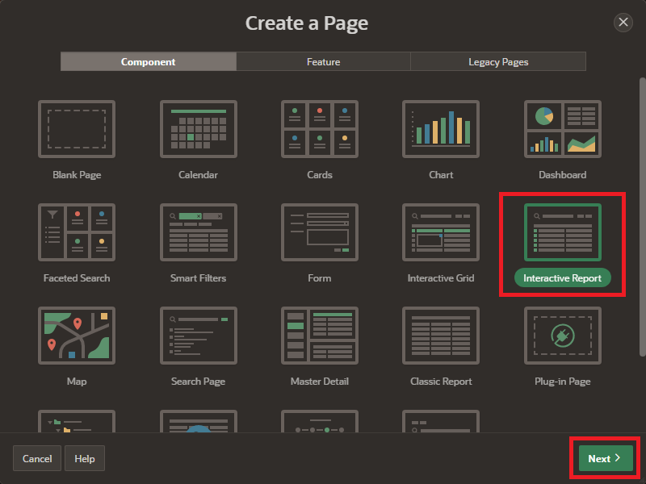Pick the Chart page type
646x484 pixels.
click(x=441, y=129)
